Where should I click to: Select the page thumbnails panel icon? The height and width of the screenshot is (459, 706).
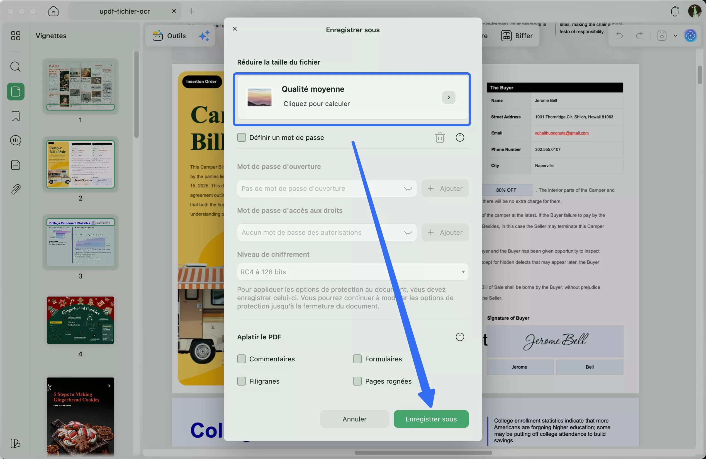[15, 91]
